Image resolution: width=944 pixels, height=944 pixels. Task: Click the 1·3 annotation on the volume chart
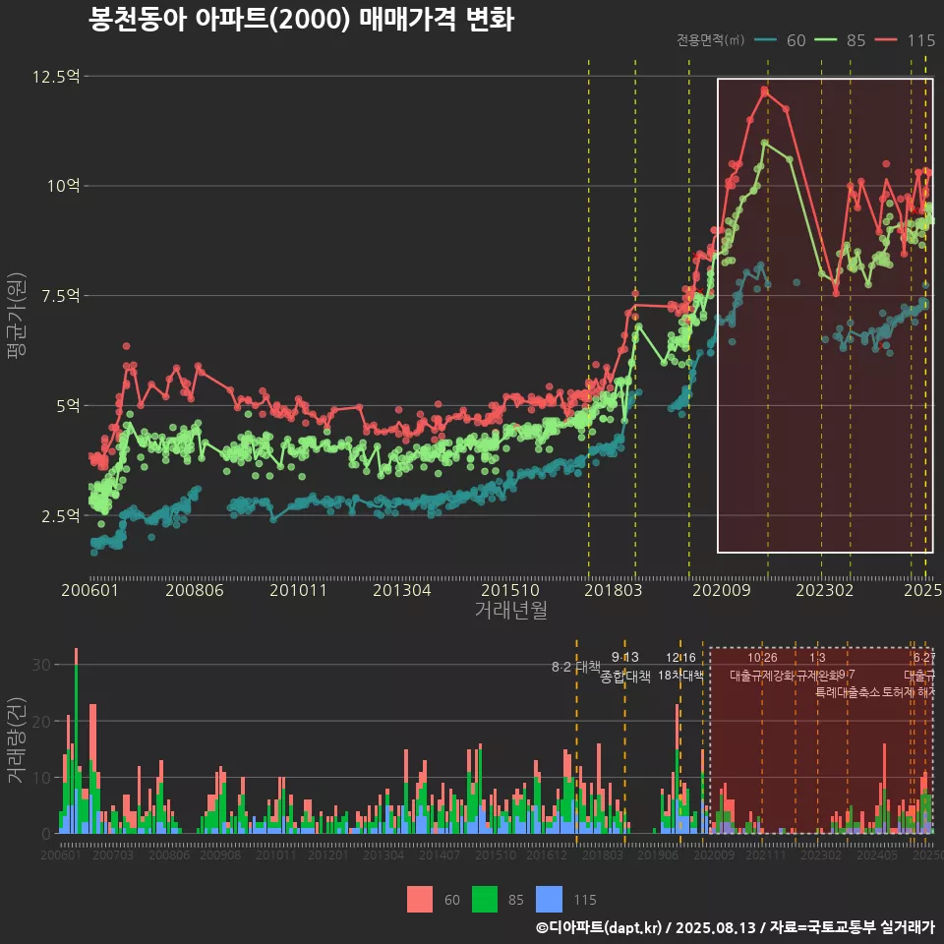click(817, 658)
